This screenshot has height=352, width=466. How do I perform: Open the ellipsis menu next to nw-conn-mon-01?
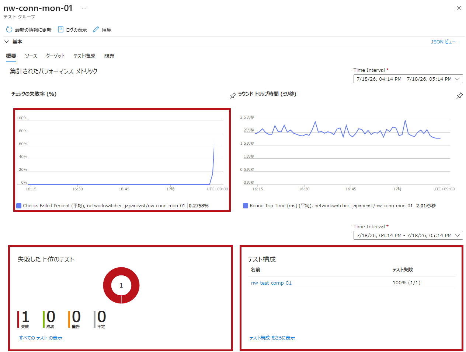pyautogui.click(x=84, y=8)
